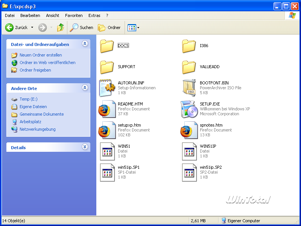Click the views (Ansichten) toolbar icon
301x226 pixels.
point(132,27)
